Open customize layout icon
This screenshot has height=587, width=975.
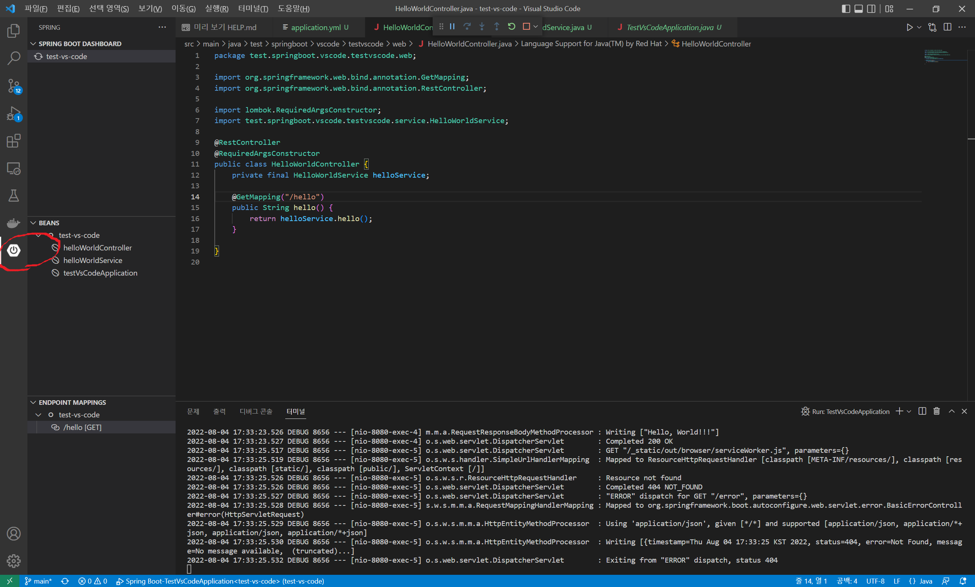click(x=889, y=9)
